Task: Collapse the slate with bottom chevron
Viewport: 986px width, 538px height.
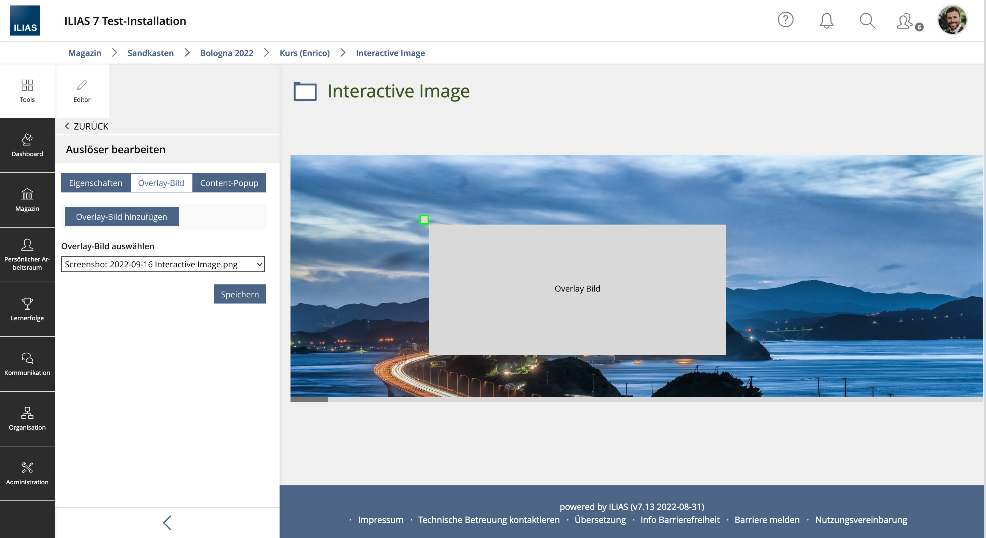Action: pos(167,523)
